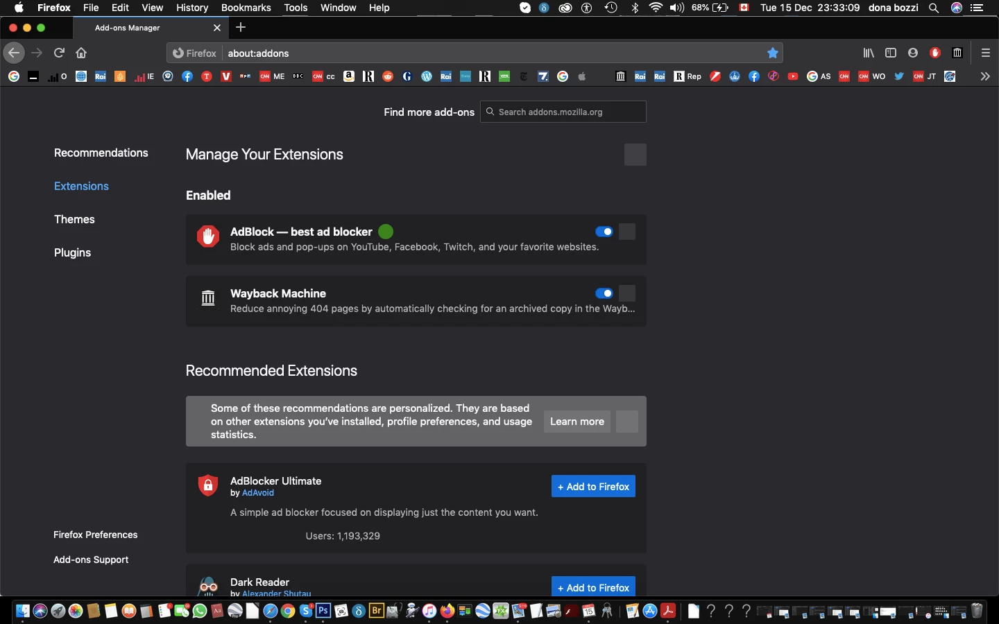
Task: Open the Rep bookmark
Action: (688, 76)
